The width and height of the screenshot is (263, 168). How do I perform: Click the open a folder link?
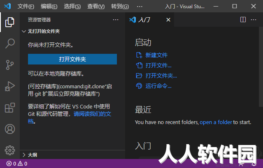pos(216,122)
